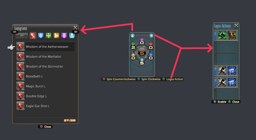This screenshot has width=256, height=140.
Task: Click the blue gauge beside the green witch-hat action
Action: [x=215, y=36]
